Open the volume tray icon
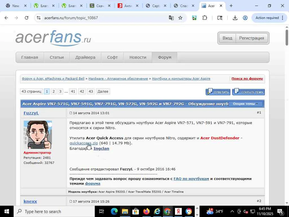This screenshot has height=217, width=289. coord(246,211)
